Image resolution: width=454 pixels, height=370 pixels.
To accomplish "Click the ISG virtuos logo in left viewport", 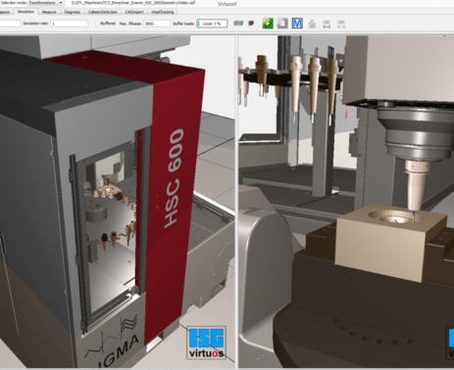I will click(206, 343).
